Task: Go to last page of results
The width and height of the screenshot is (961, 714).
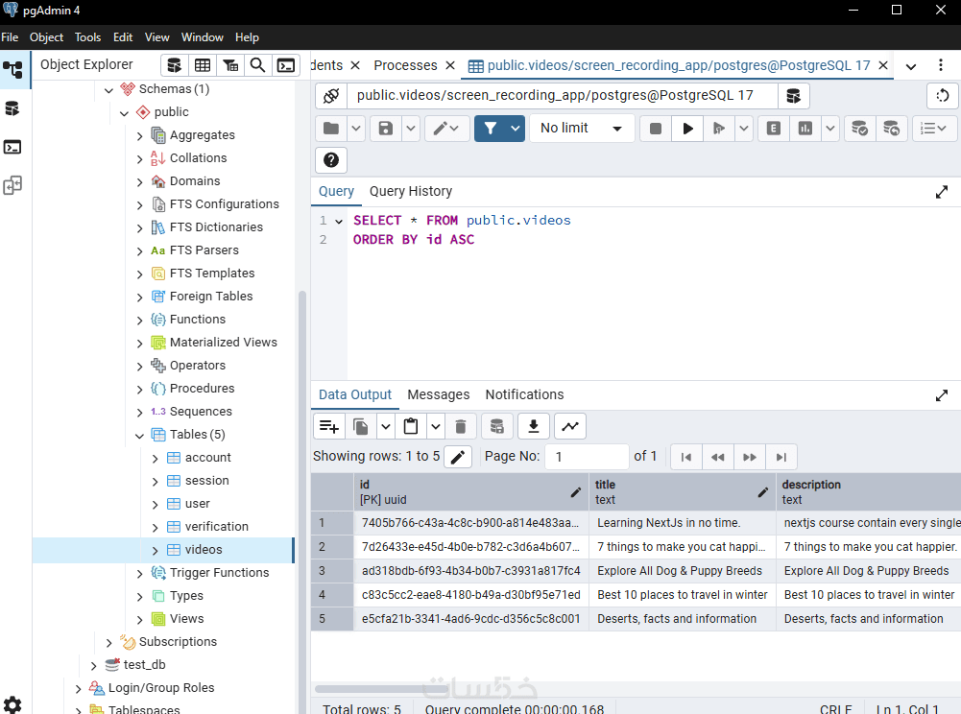Action: 781,457
